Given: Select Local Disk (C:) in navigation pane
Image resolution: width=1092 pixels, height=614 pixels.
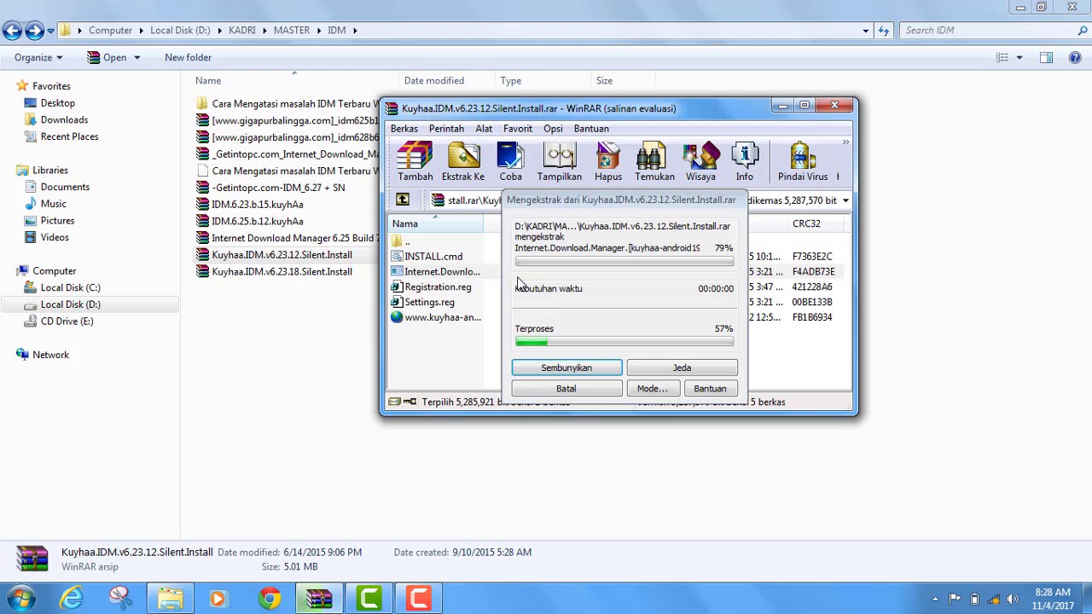Looking at the screenshot, I should (x=70, y=288).
